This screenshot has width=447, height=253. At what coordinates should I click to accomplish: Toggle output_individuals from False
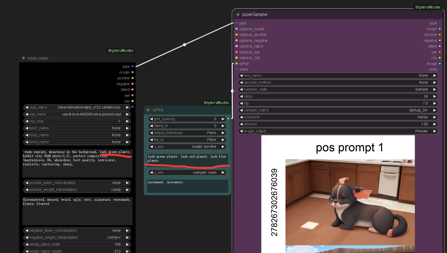187,133
